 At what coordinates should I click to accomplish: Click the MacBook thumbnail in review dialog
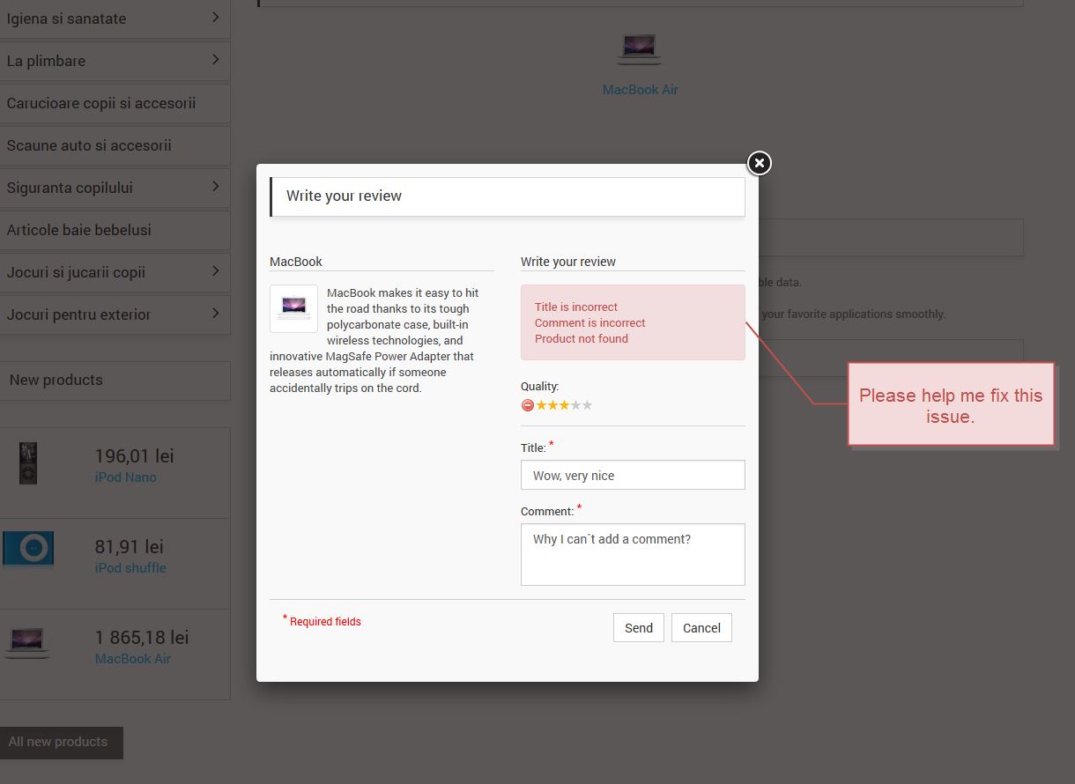click(x=293, y=308)
